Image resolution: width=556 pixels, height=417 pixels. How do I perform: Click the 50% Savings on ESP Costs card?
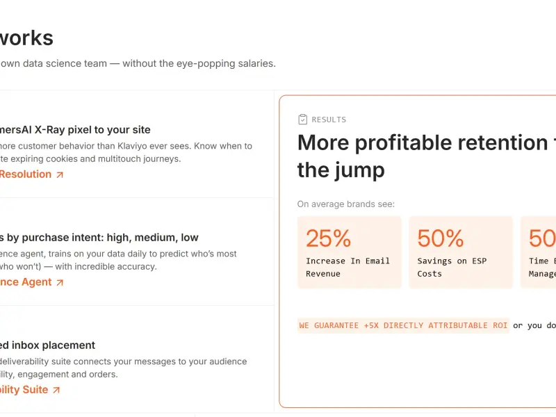[x=461, y=252]
